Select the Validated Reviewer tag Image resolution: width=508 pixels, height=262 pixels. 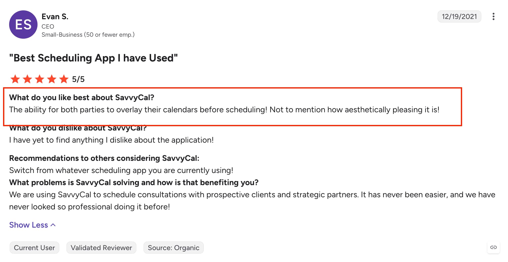click(101, 248)
